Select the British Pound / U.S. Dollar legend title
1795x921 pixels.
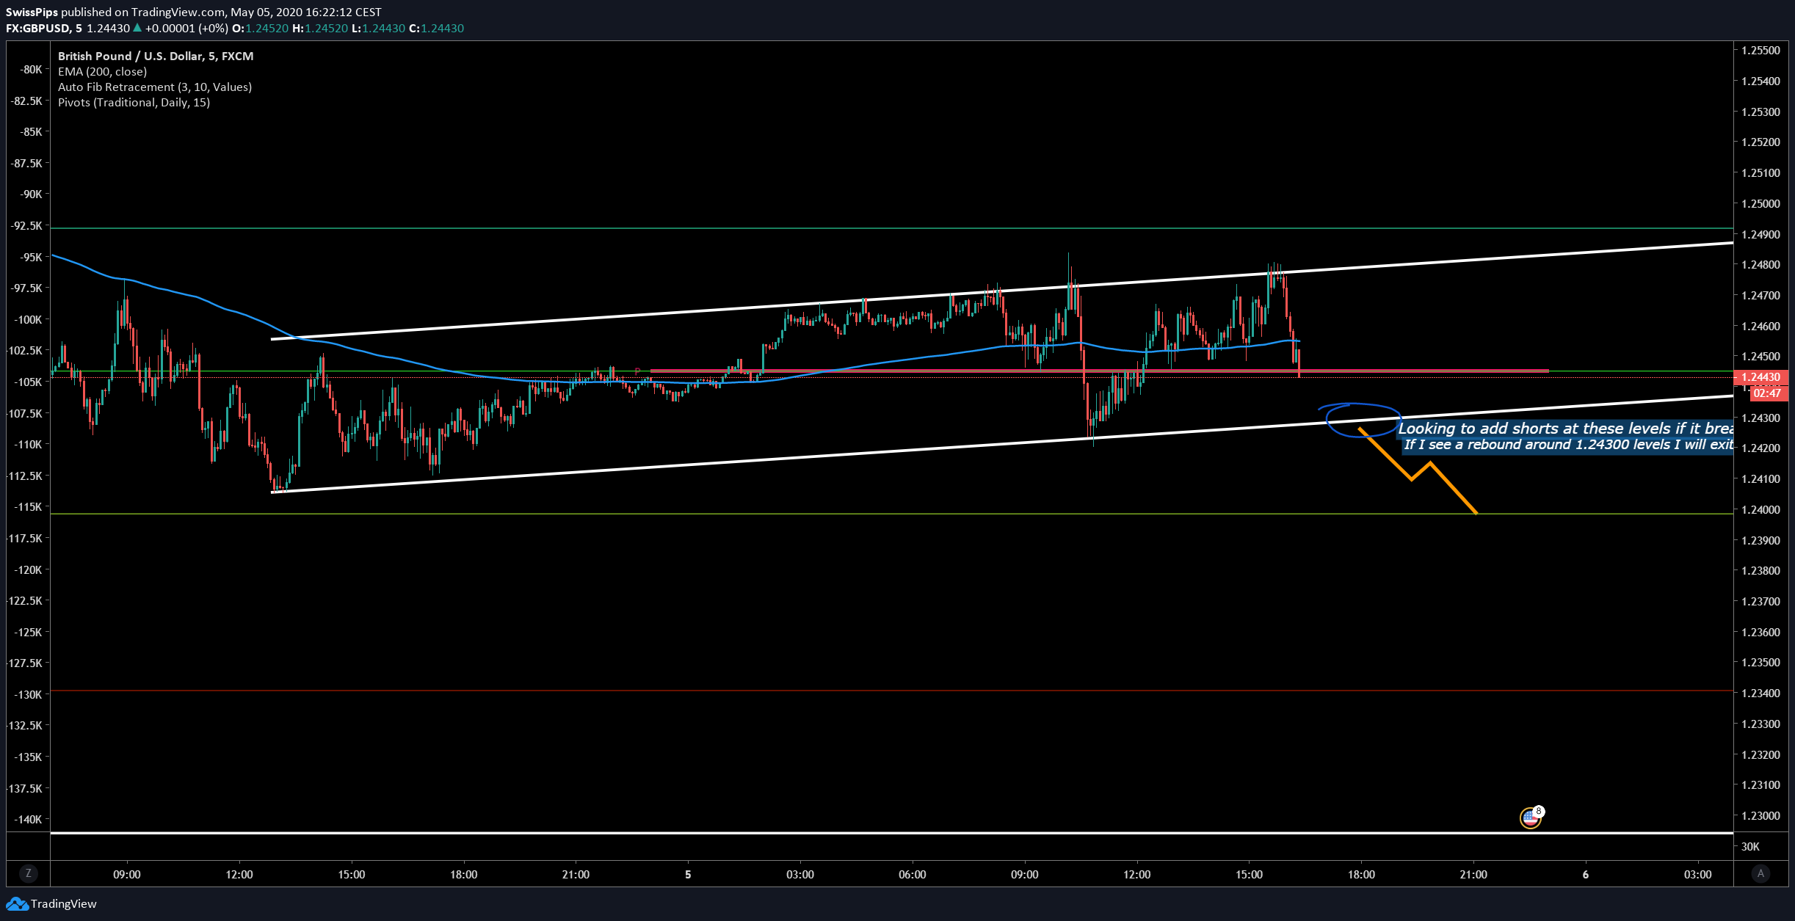click(156, 56)
